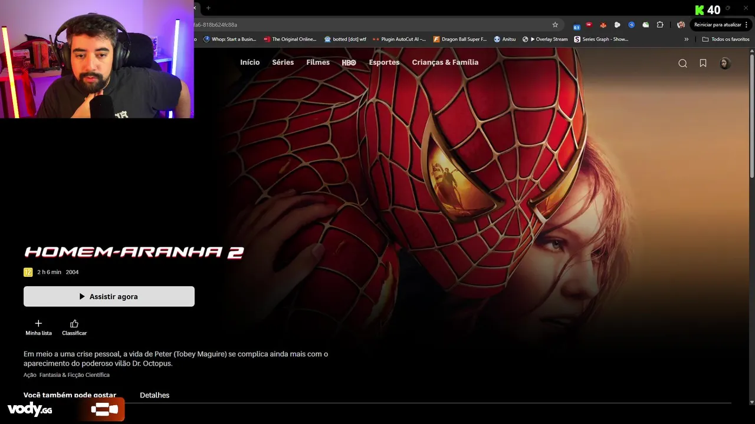755x424 pixels.
Task: Open the Whop: Start a Busin... bookmark
Action: tap(229, 39)
